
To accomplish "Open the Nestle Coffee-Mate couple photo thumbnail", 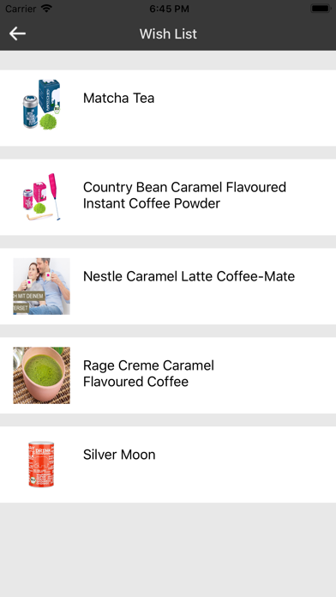I will (41, 286).
